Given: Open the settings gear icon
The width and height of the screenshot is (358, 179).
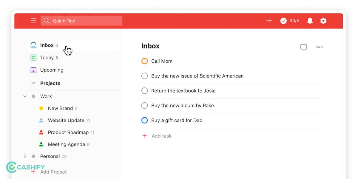Looking at the screenshot, I should [x=323, y=21].
